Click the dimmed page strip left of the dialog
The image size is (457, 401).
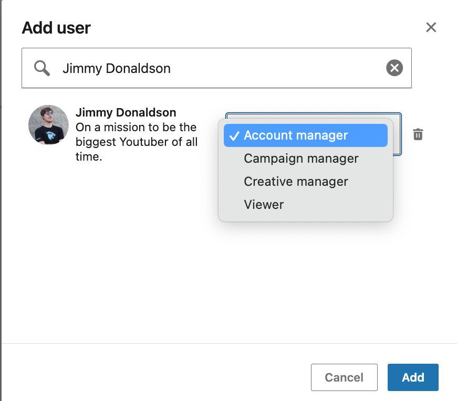click(x=1, y=210)
